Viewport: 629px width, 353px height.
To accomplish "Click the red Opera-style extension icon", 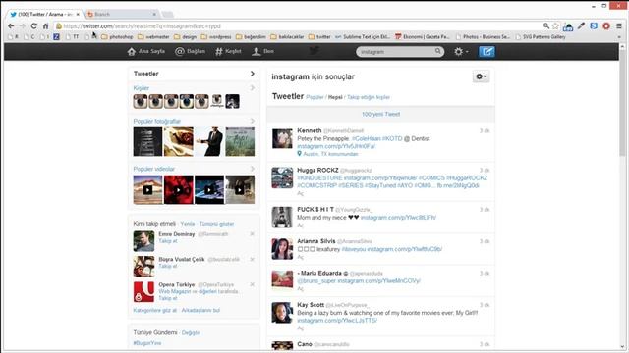I will coord(606,26).
